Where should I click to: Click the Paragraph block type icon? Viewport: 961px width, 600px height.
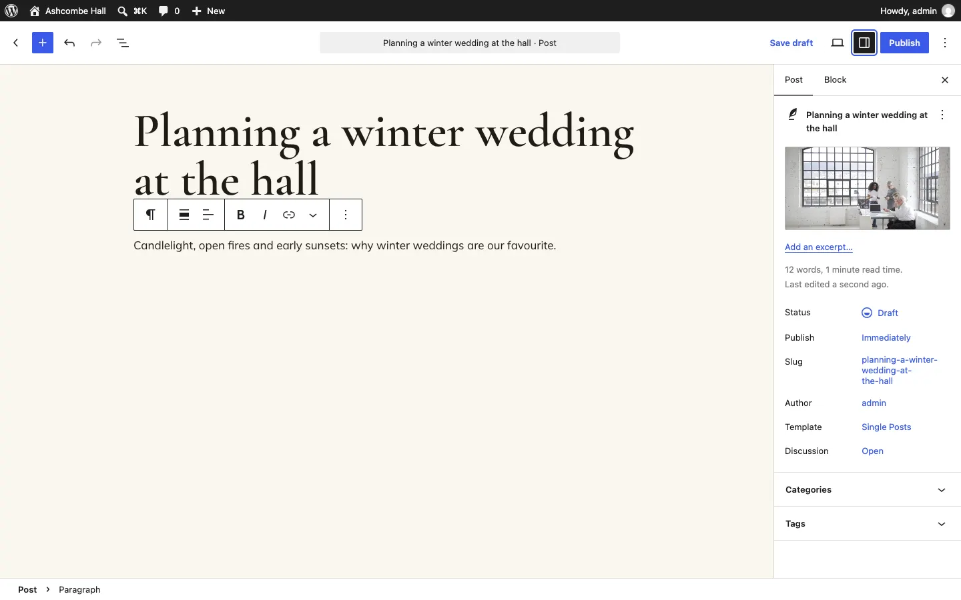coord(151,215)
